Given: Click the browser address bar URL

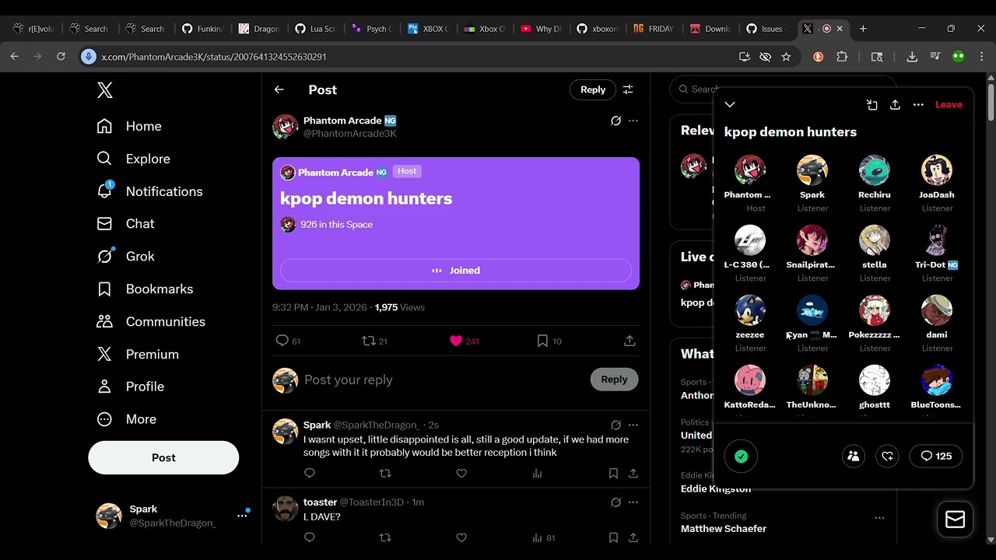Looking at the screenshot, I should coord(214,57).
